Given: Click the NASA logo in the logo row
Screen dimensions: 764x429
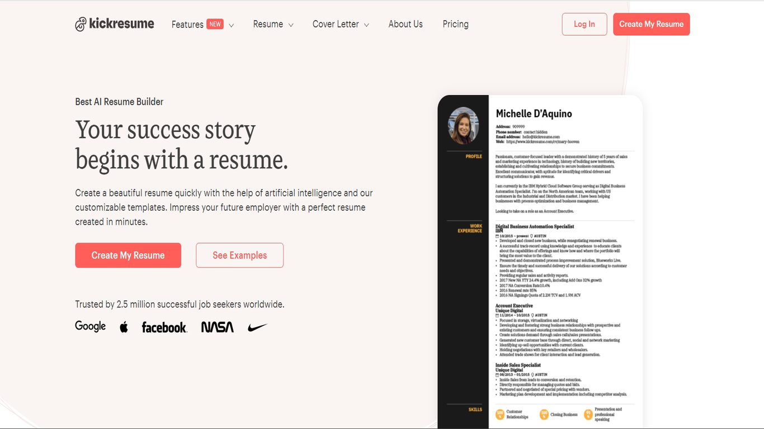Looking at the screenshot, I should [217, 327].
